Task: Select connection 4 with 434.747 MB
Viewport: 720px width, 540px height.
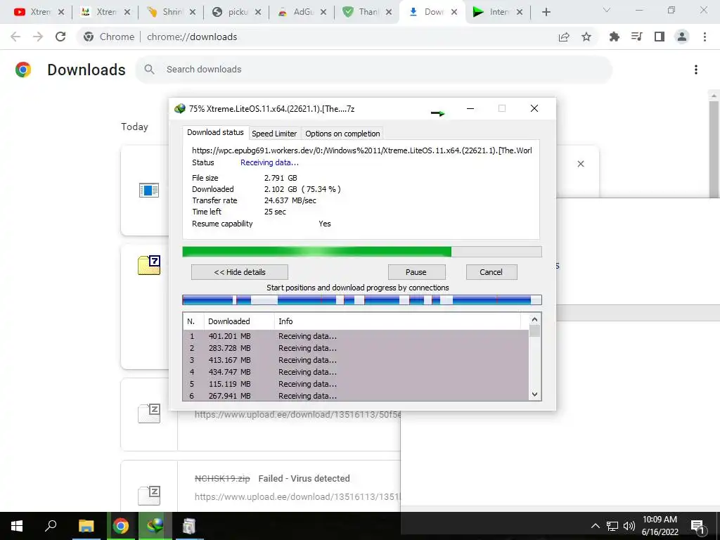Action: click(356, 372)
